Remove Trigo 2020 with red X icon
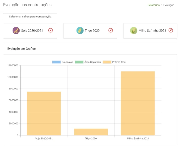The height and width of the screenshot is (148, 180). (110, 30)
